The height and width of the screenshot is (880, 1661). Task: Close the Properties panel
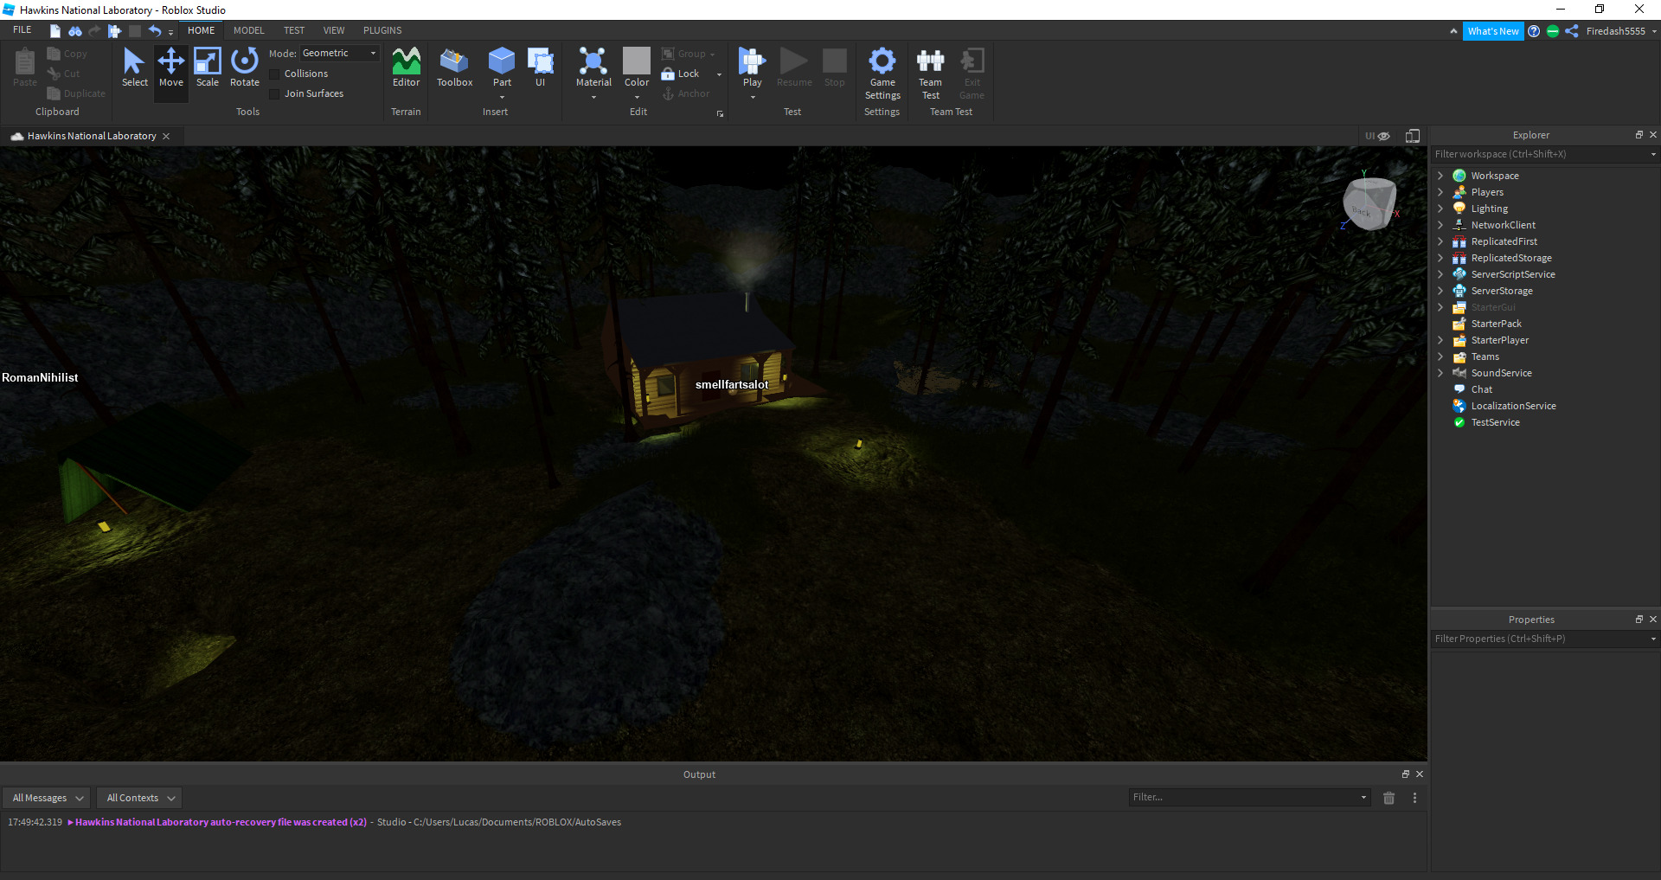pyautogui.click(x=1652, y=620)
